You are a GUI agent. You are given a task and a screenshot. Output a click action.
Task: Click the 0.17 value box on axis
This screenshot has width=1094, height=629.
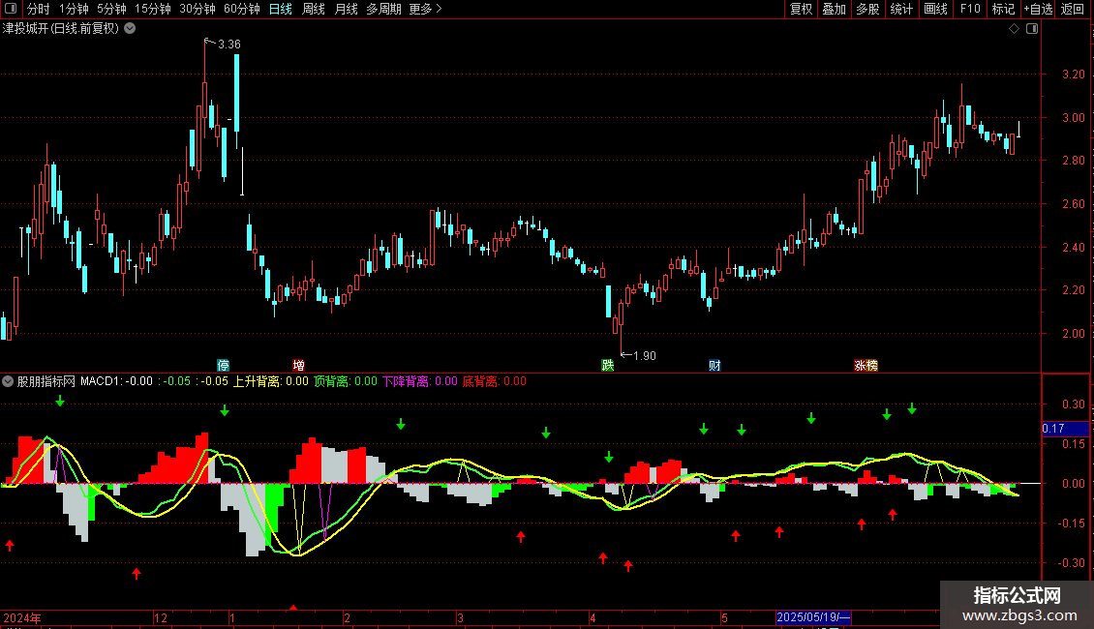(1065, 429)
